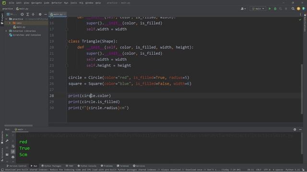Run main with the green play button

point(270,9)
